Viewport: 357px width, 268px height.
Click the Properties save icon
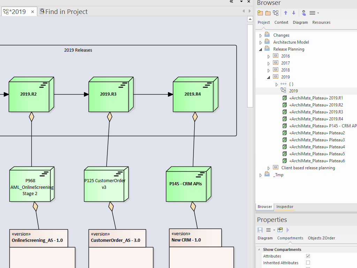click(x=260, y=230)
